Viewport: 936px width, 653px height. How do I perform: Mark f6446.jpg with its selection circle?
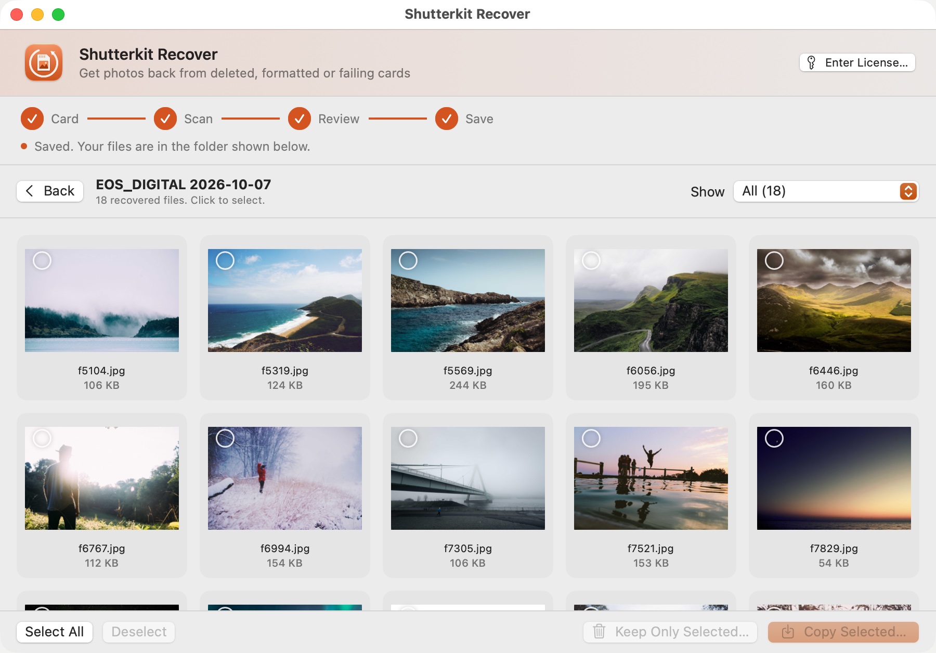coord(774,260)
